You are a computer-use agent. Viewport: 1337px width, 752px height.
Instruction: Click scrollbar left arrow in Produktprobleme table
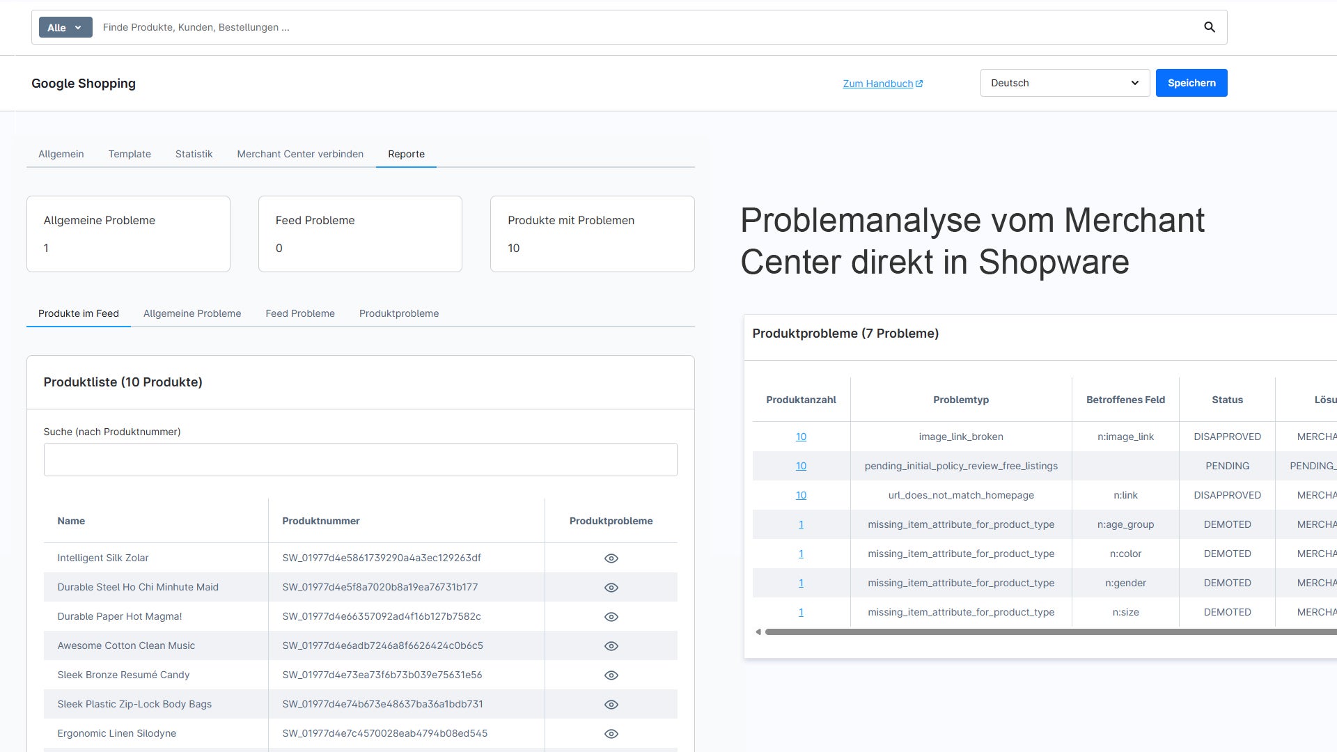(758, 632)
